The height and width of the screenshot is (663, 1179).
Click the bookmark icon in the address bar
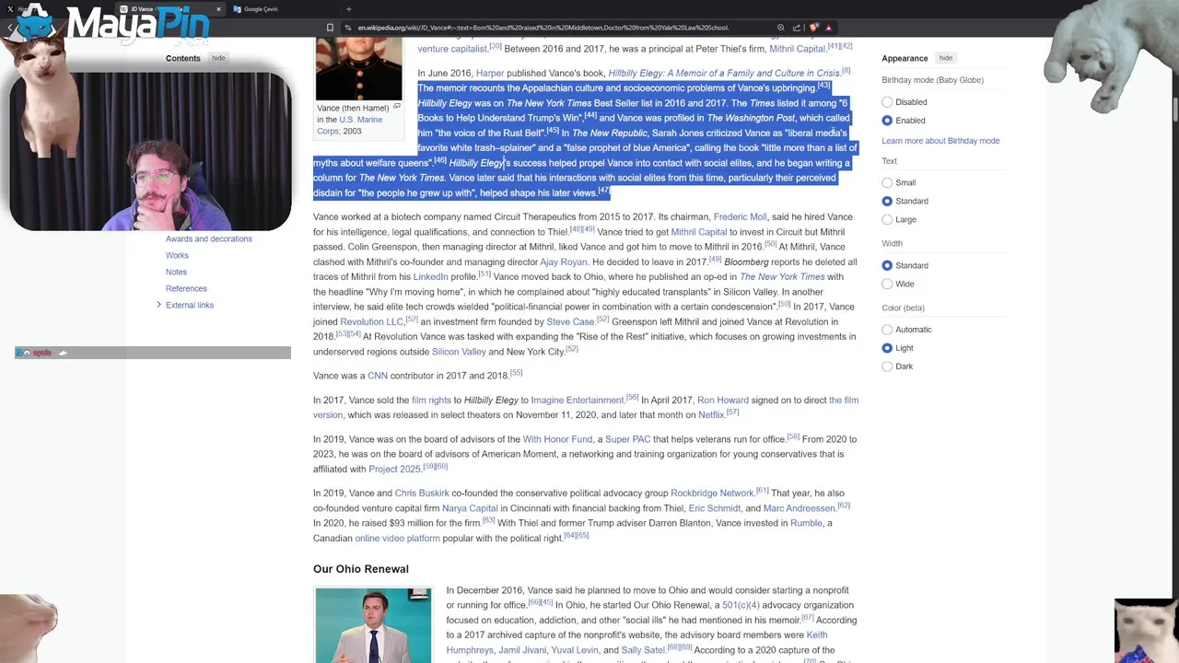[330, 28]
